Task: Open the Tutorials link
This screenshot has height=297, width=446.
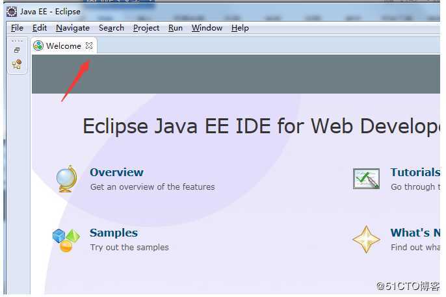Action: point(415,172)
